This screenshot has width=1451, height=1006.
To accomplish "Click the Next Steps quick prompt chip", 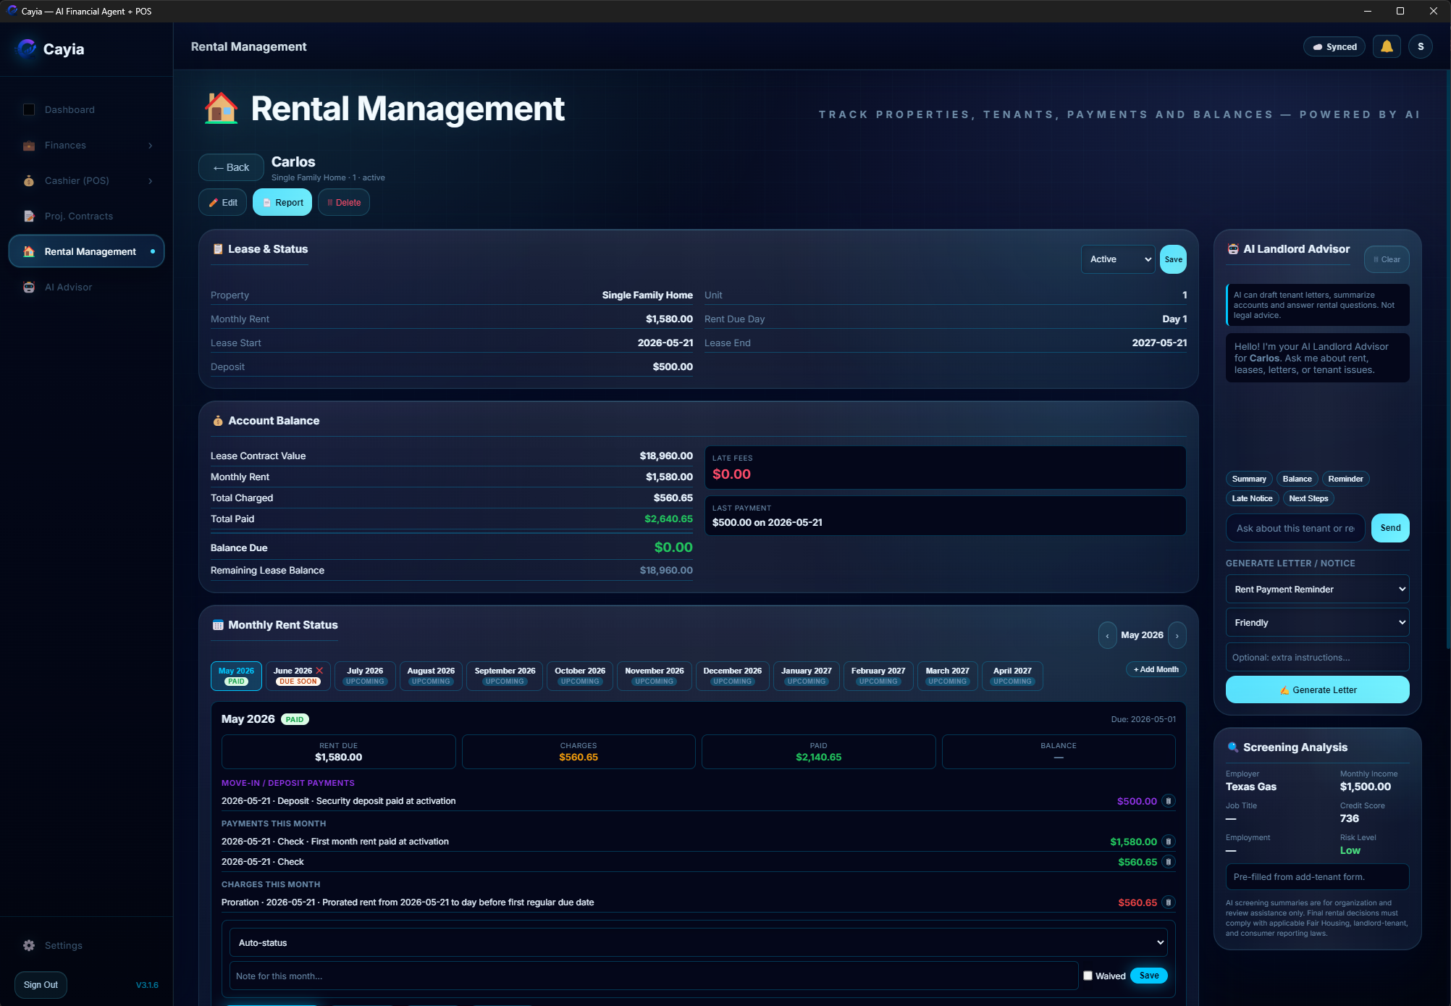I will [1308, 498].
